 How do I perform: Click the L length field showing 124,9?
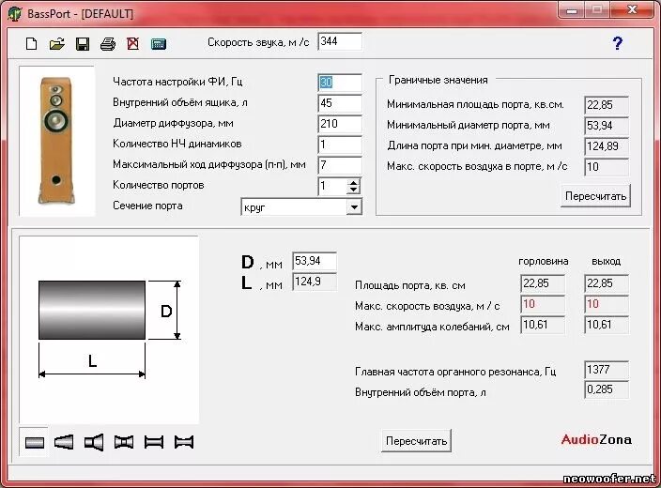[315, 282]
